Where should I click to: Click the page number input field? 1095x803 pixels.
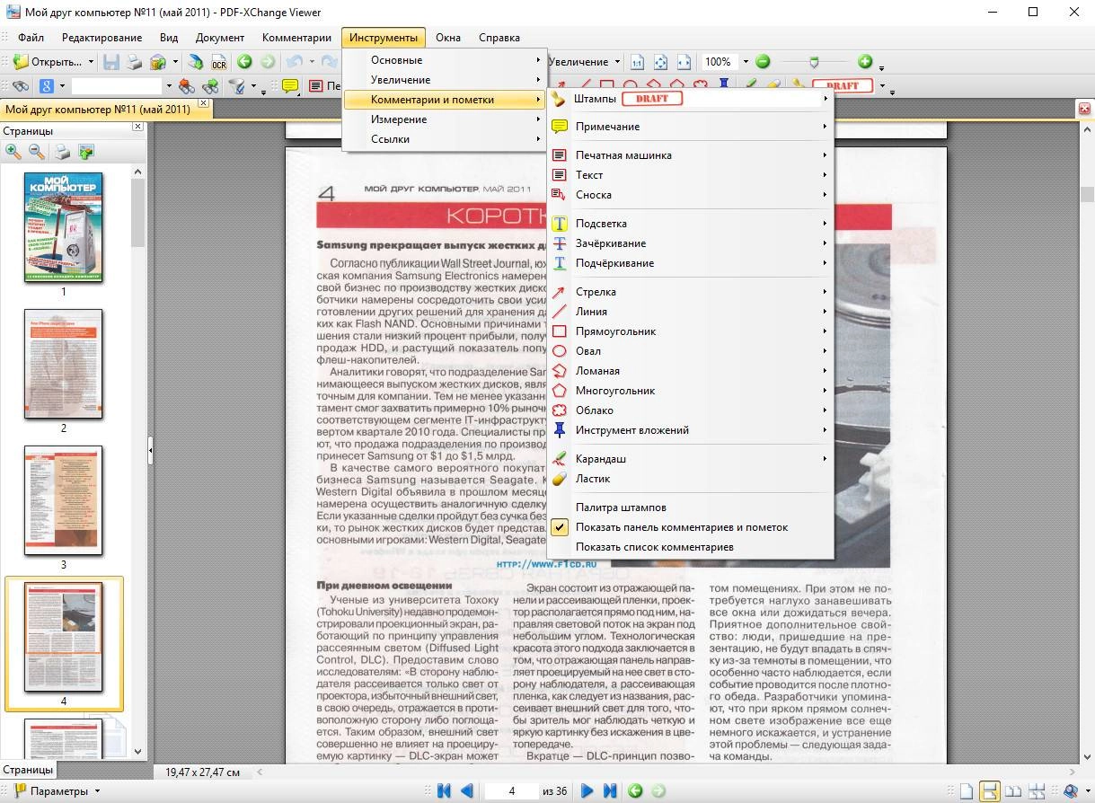(511, 791)
